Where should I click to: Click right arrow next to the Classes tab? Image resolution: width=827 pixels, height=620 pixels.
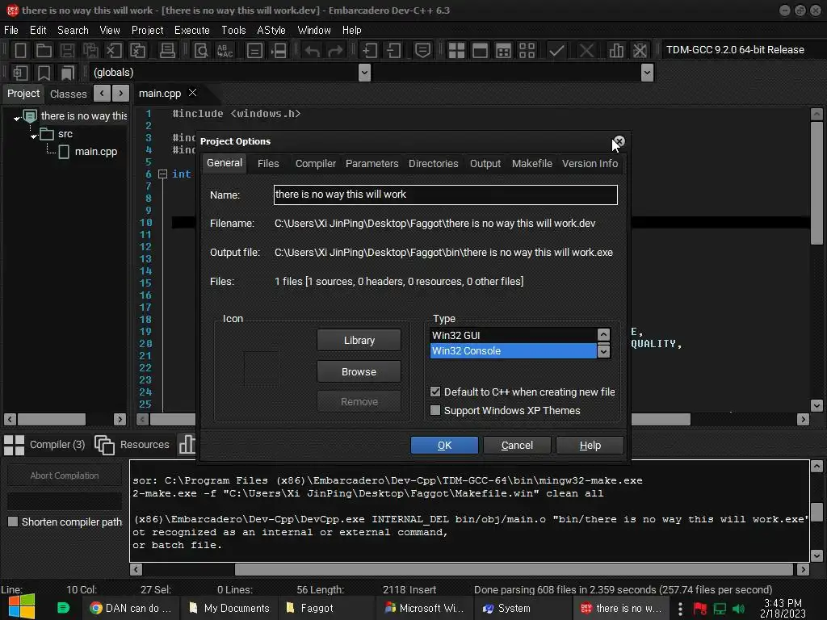tap(121, 94)
